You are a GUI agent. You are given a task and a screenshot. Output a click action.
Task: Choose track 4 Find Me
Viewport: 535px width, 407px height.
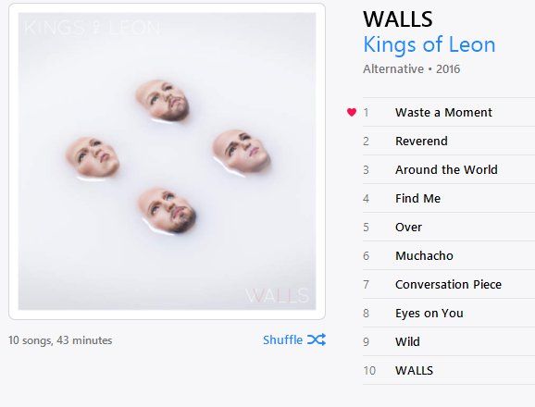click(x=417, y=198)
